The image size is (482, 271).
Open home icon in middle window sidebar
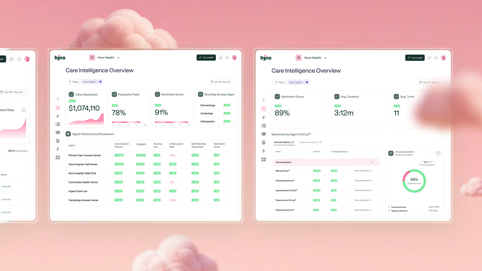[x=58, y=108]
